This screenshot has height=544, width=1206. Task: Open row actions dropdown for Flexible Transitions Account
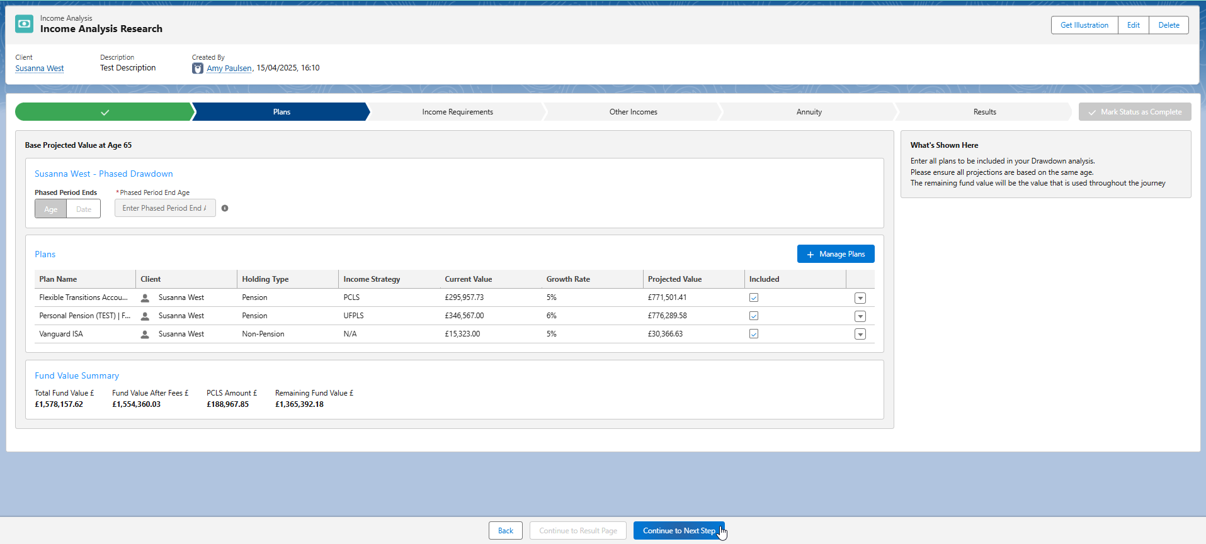[860, 298]
